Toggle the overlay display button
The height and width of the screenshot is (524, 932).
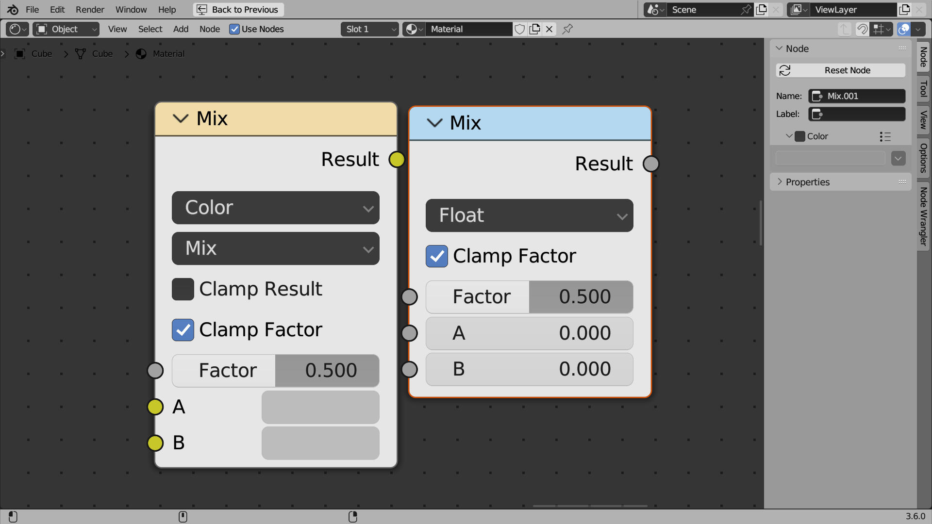[x=904, y=29]
